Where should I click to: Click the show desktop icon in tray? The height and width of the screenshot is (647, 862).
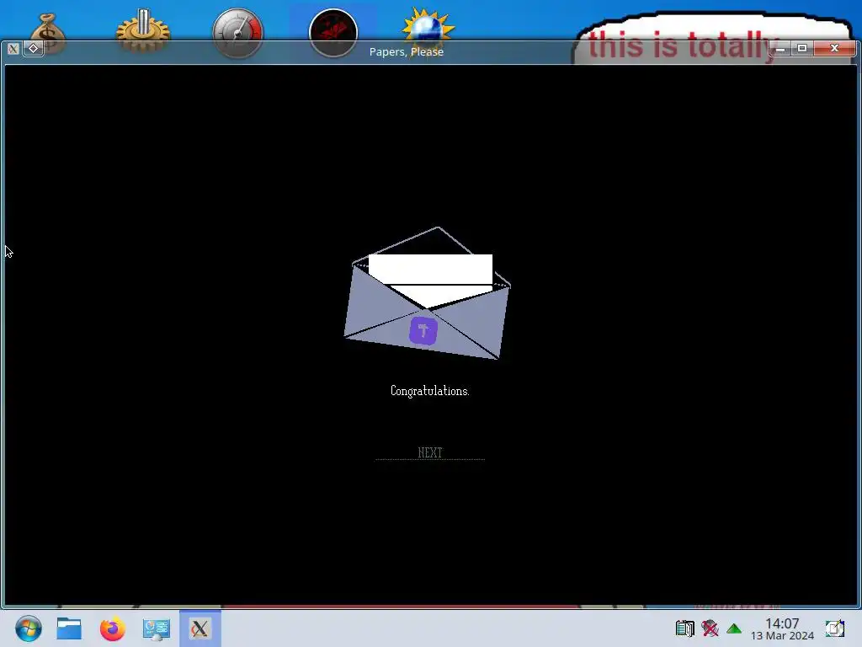tap(834, 628)
